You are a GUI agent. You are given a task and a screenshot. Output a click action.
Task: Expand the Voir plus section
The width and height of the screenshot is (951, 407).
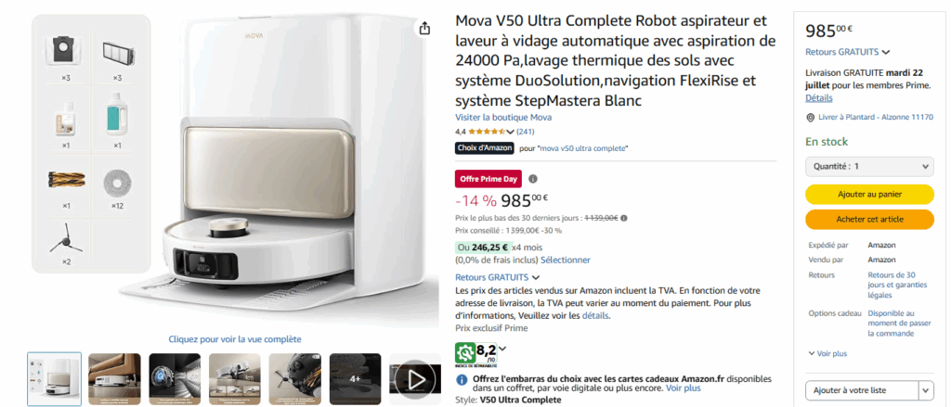[827, 353]
